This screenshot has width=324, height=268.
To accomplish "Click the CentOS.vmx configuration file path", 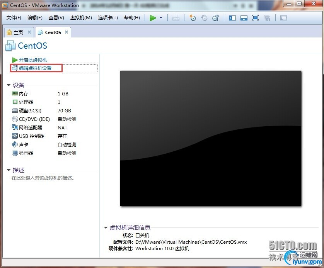I will tap(191, 242).
